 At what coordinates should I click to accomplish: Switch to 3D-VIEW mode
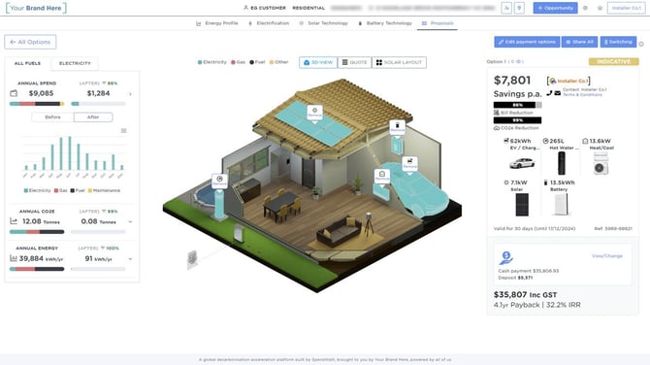click(x=318, y=62)
